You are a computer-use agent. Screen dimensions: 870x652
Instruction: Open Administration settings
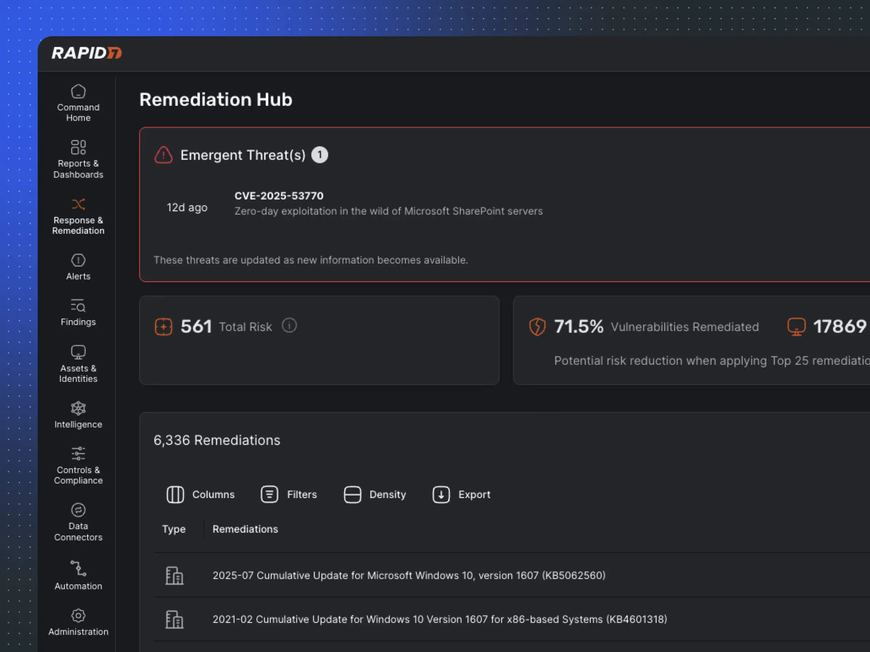pos(78,622)
